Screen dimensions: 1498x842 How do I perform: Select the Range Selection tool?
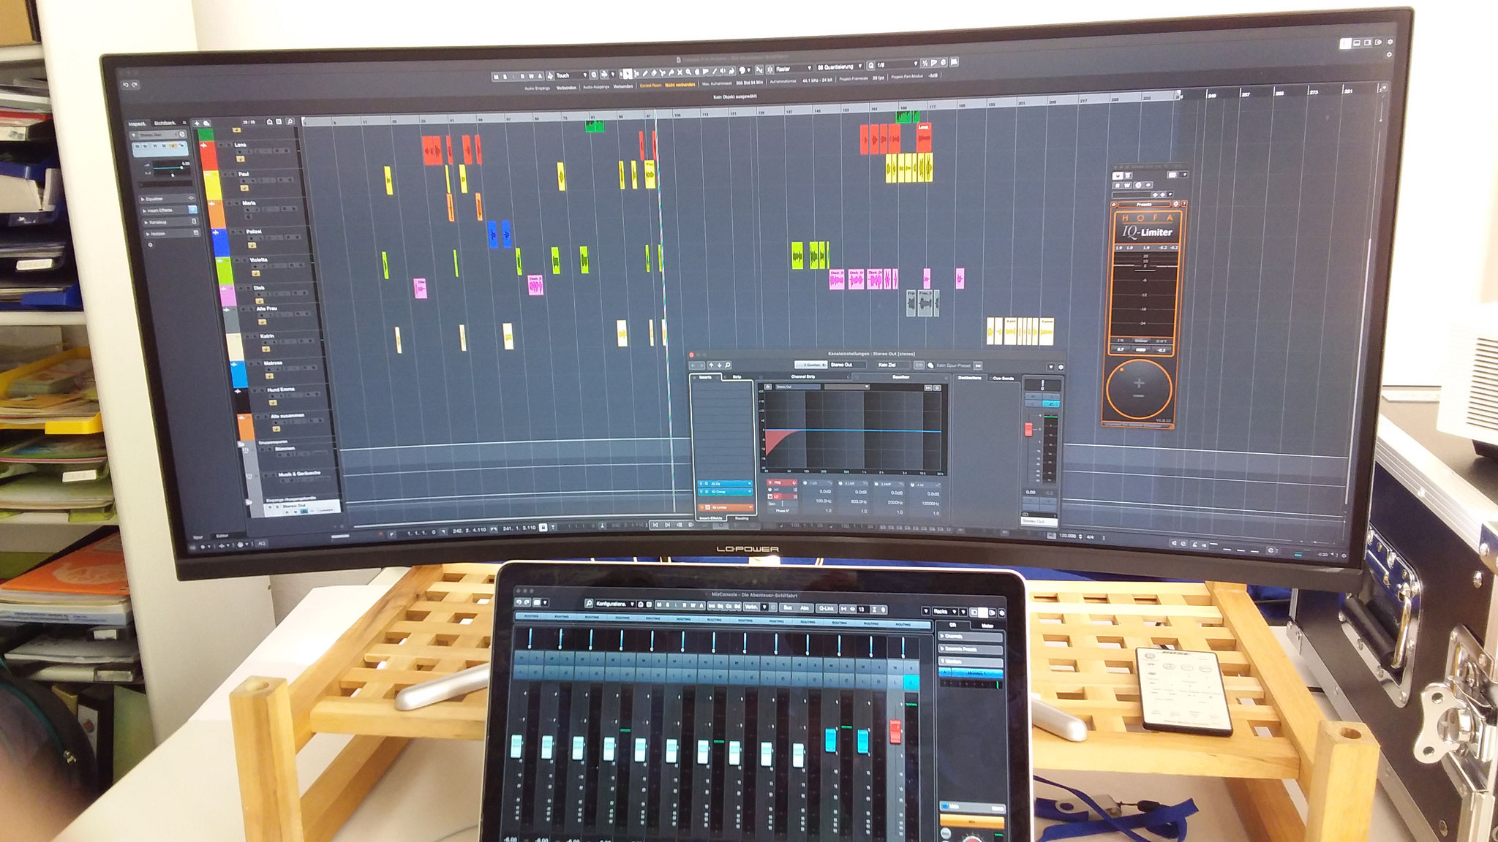pyautogui.click(x=636, y=74)
